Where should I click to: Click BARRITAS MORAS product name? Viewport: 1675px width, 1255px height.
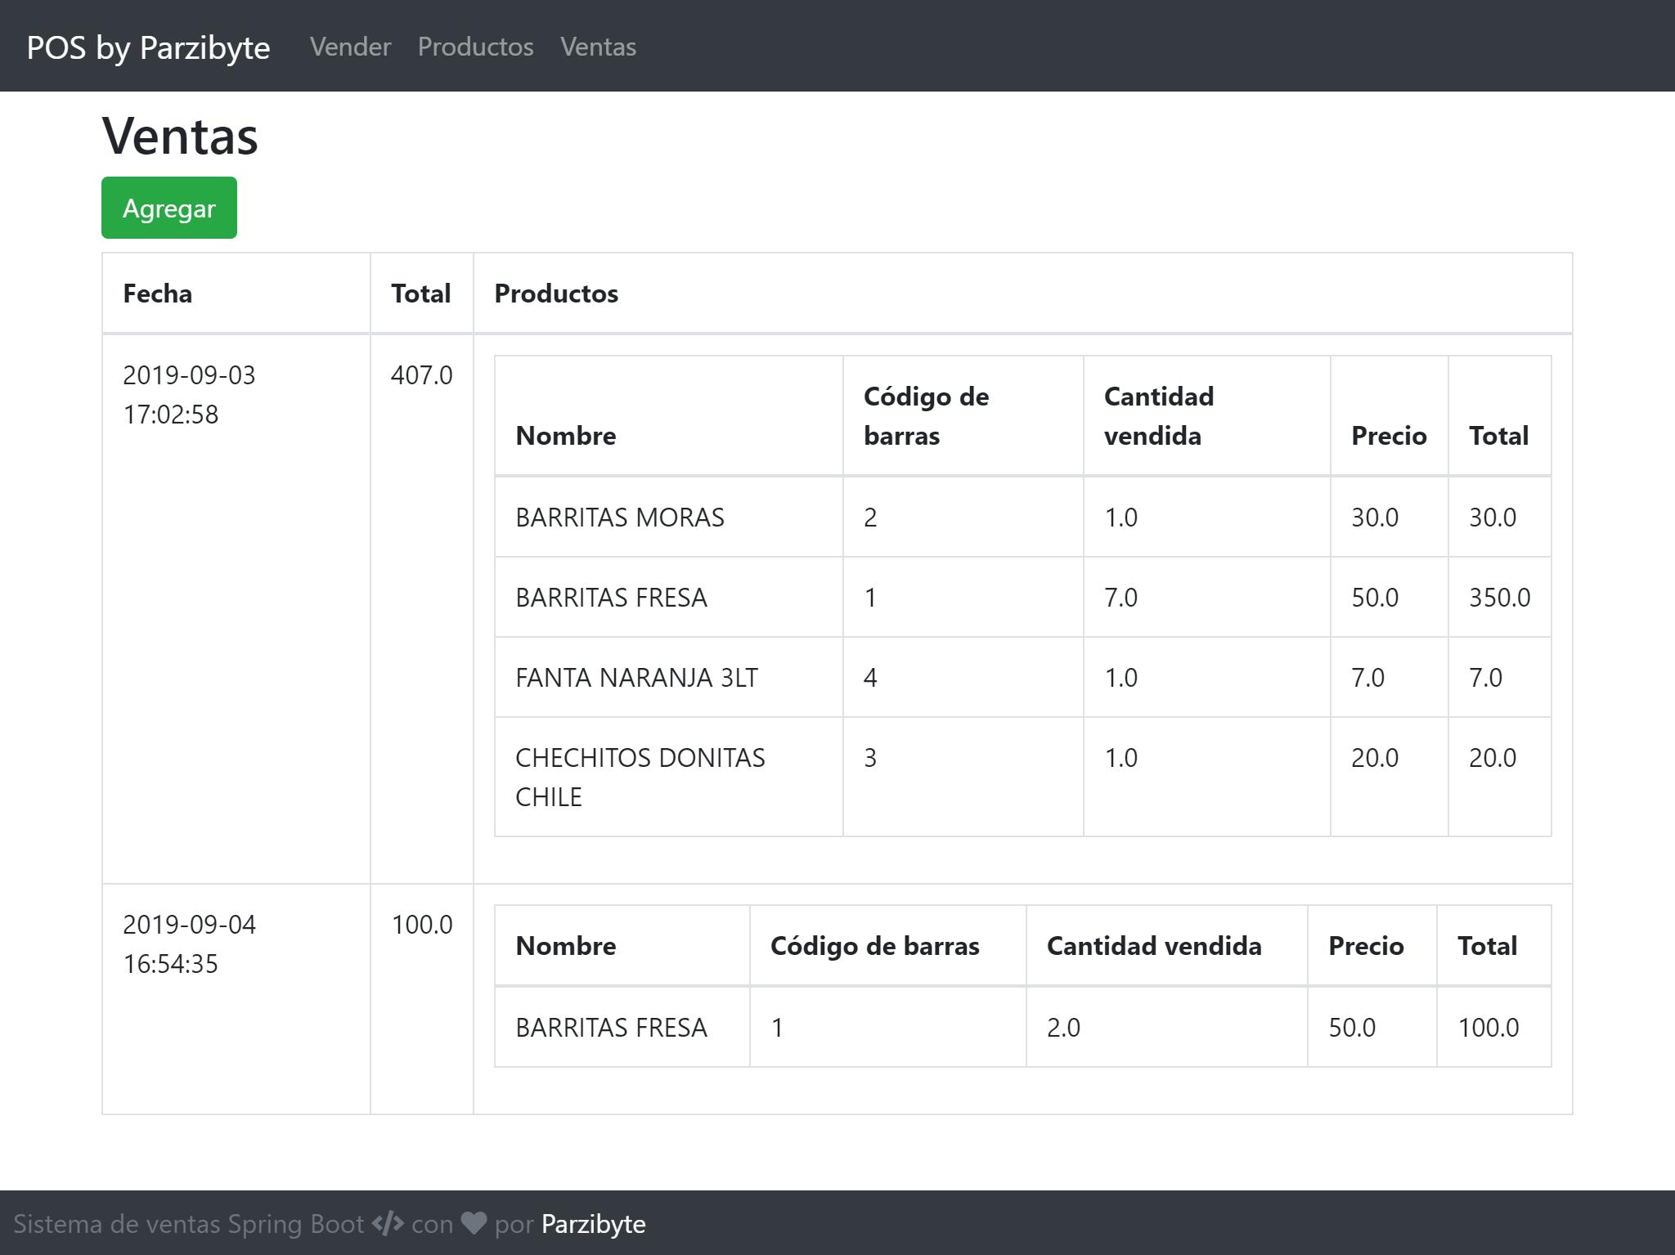620,518
